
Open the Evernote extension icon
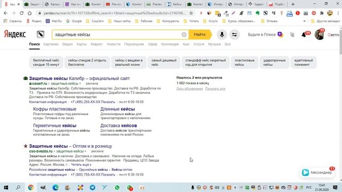(258, 13)
